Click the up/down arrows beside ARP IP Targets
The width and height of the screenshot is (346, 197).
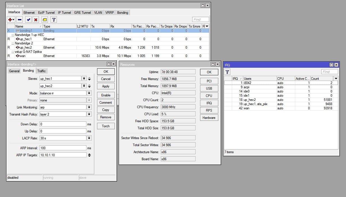[x=89, y=155]
